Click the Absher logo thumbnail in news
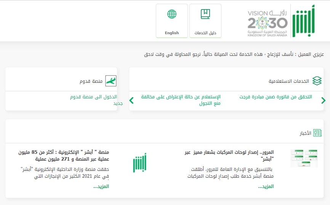The image size is (330, 205). point(139,162)
